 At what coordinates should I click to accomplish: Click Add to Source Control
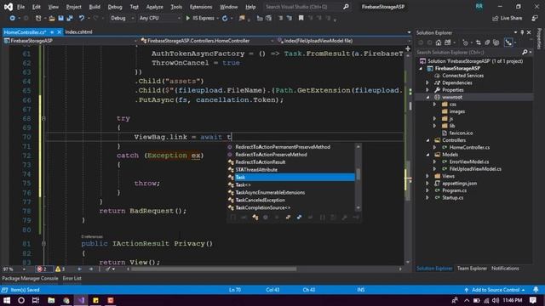coord(495,290)
